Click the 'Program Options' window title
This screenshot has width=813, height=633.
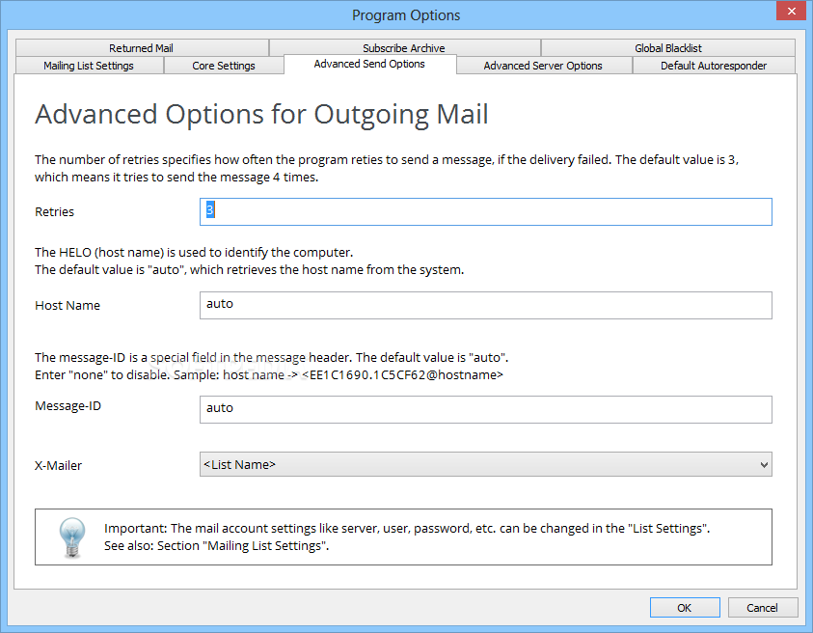(406, 15)
